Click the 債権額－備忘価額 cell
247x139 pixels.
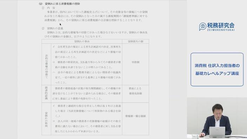pyautogui.click(x=136, y=116)
